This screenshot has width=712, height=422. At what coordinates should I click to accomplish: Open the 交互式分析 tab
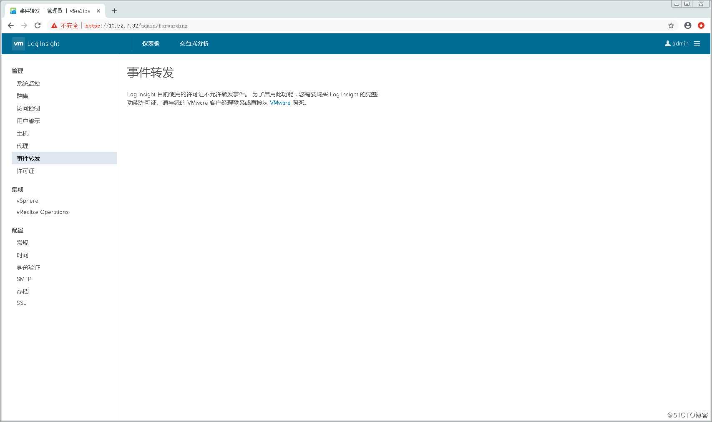pyautogui.click(x=194, y=43)
